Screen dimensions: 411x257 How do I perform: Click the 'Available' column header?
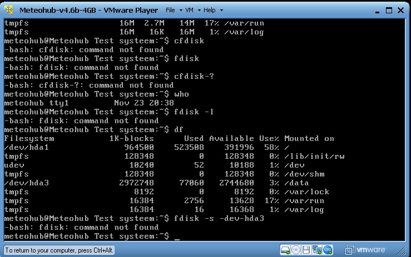[231, 138]
